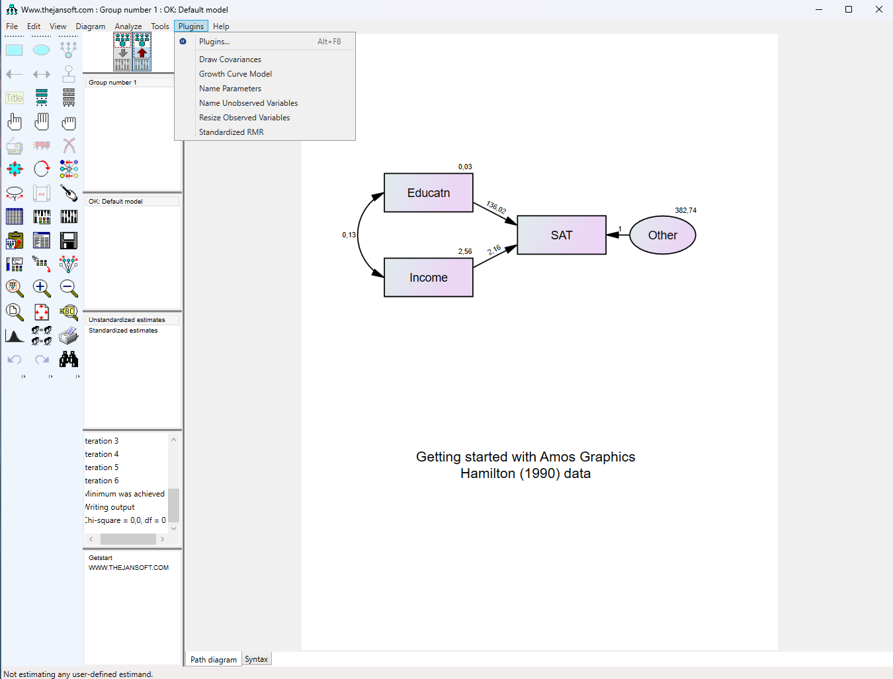The image size is (893, 679).
Task: Select the Erase objects X tool
Action: [x=69, y=145]
